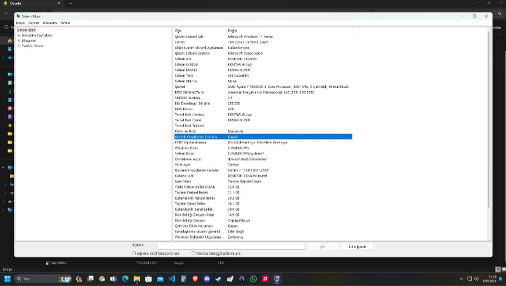Select the Sistem özeti tree root

tap(26, 30)
